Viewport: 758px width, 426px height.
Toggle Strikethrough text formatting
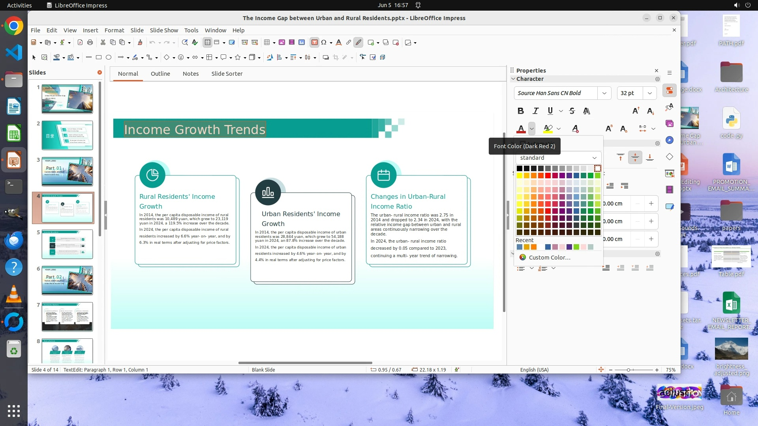pyautogui.click(x=572, y=111)
